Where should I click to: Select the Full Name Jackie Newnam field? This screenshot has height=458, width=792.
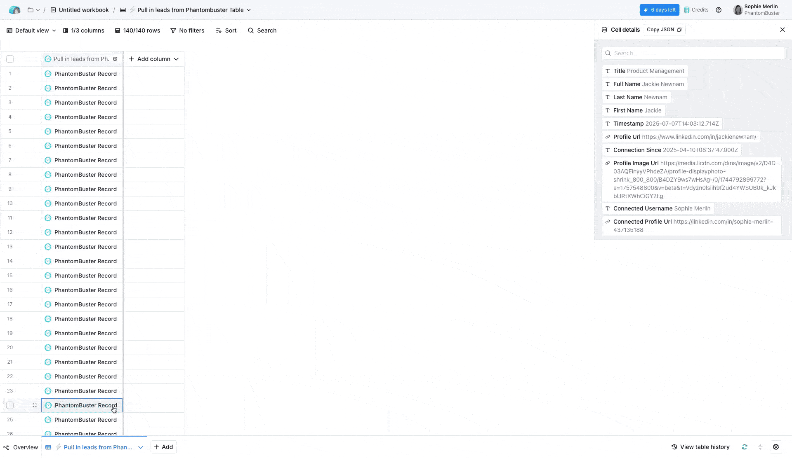(645, 84)
